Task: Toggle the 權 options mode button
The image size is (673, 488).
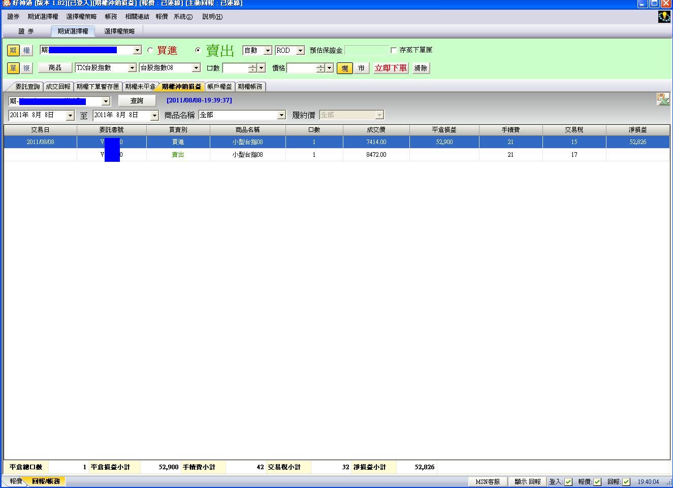Action: (26, 50)
